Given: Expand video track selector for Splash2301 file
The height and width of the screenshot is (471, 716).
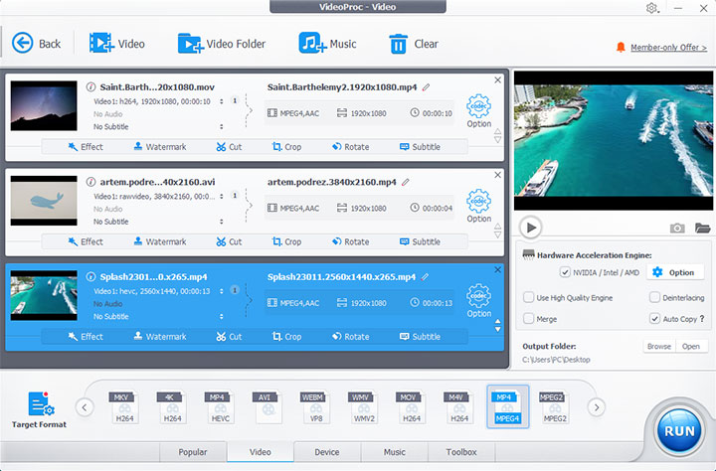Looking at the screenshot, I should 222,291.
